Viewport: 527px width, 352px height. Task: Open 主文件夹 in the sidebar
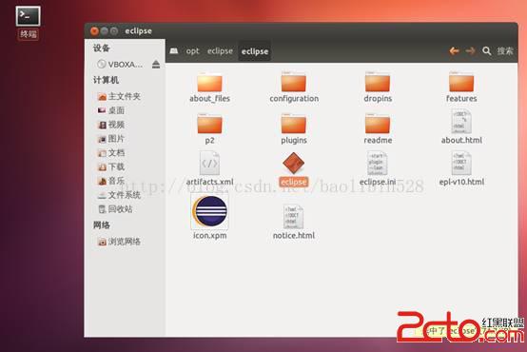tap(119, 96)
